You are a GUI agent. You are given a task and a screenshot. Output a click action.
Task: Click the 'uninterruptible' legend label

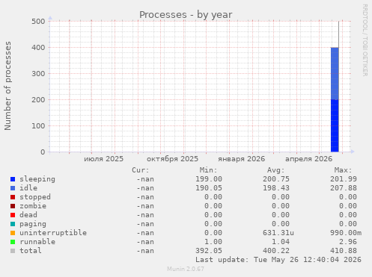point(53,233)
